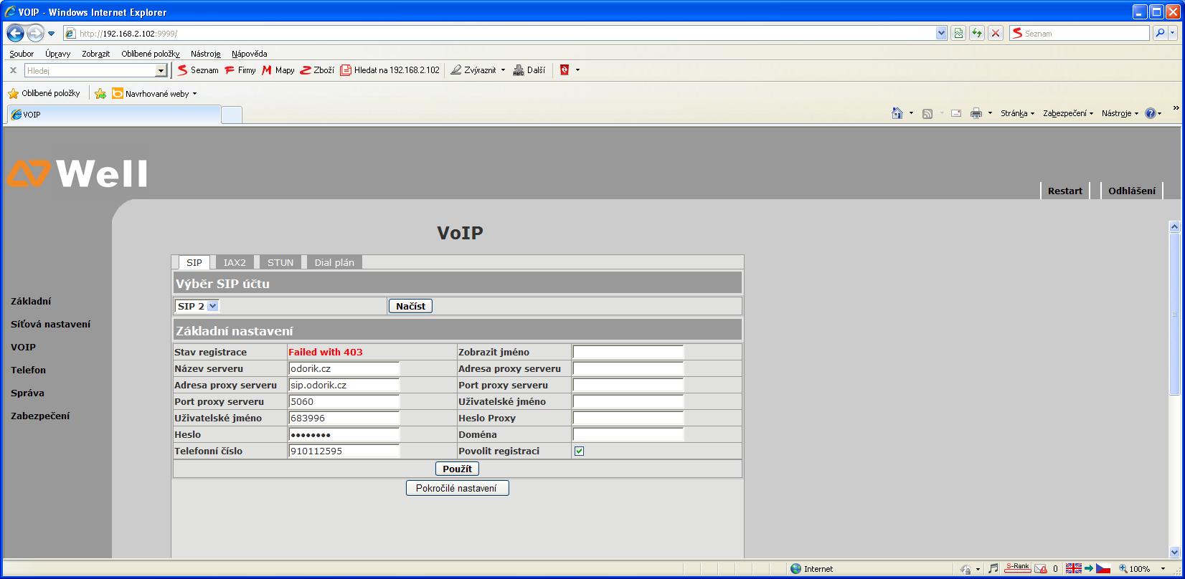Open Správa in the sidebar

tap(27, 393)
